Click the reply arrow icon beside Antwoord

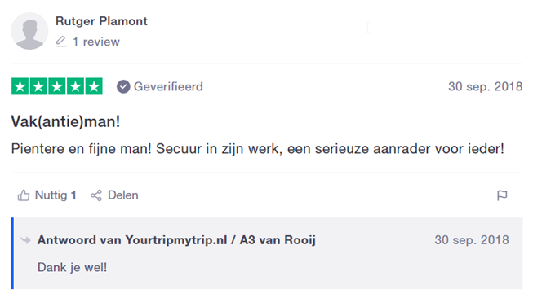point(25,240)
